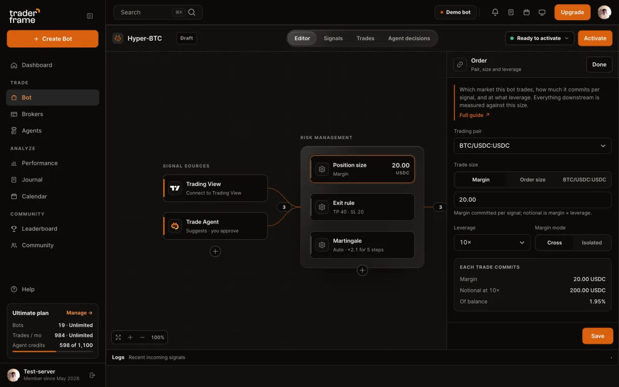The image size is (619, 387).
Task: Add a new signal source
Action: tap(215, 251)
